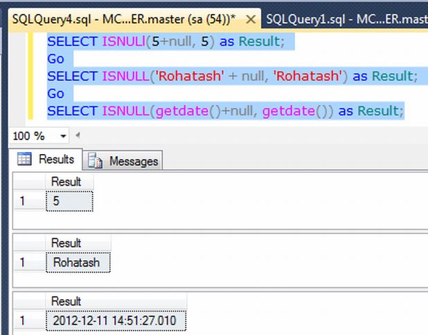This screenshot has width=428, height=335.
Task: Click Result column header above the date
Action: [116, 301]
